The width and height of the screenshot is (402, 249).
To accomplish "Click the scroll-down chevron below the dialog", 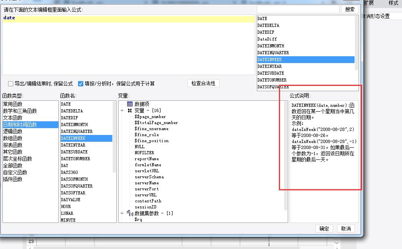I will [x=337, y=243].
